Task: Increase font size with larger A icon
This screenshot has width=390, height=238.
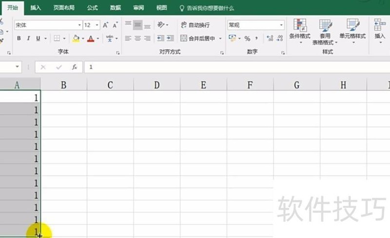Action: point(105,25)
